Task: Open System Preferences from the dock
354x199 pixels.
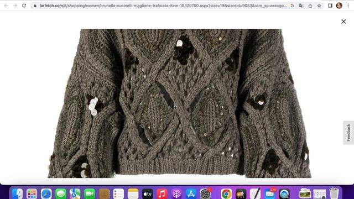Action: (x=205, y=193)
